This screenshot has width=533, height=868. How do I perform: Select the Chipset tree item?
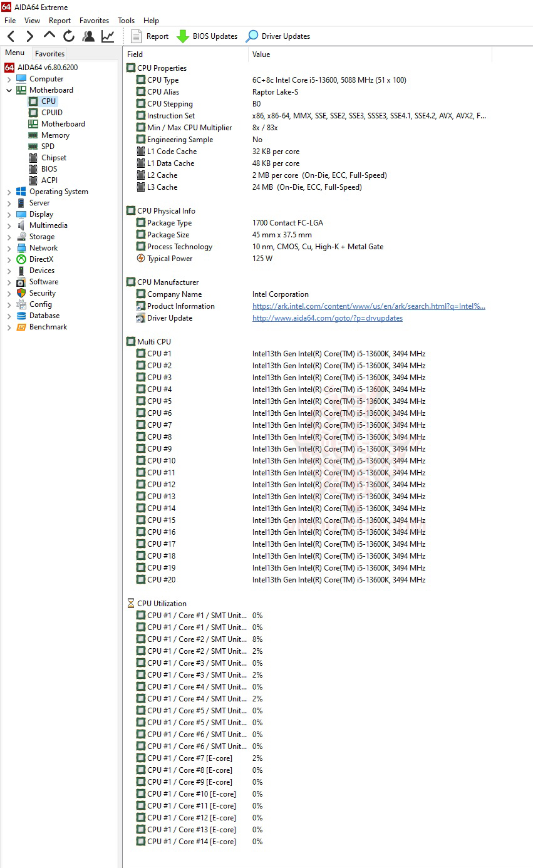54,158
